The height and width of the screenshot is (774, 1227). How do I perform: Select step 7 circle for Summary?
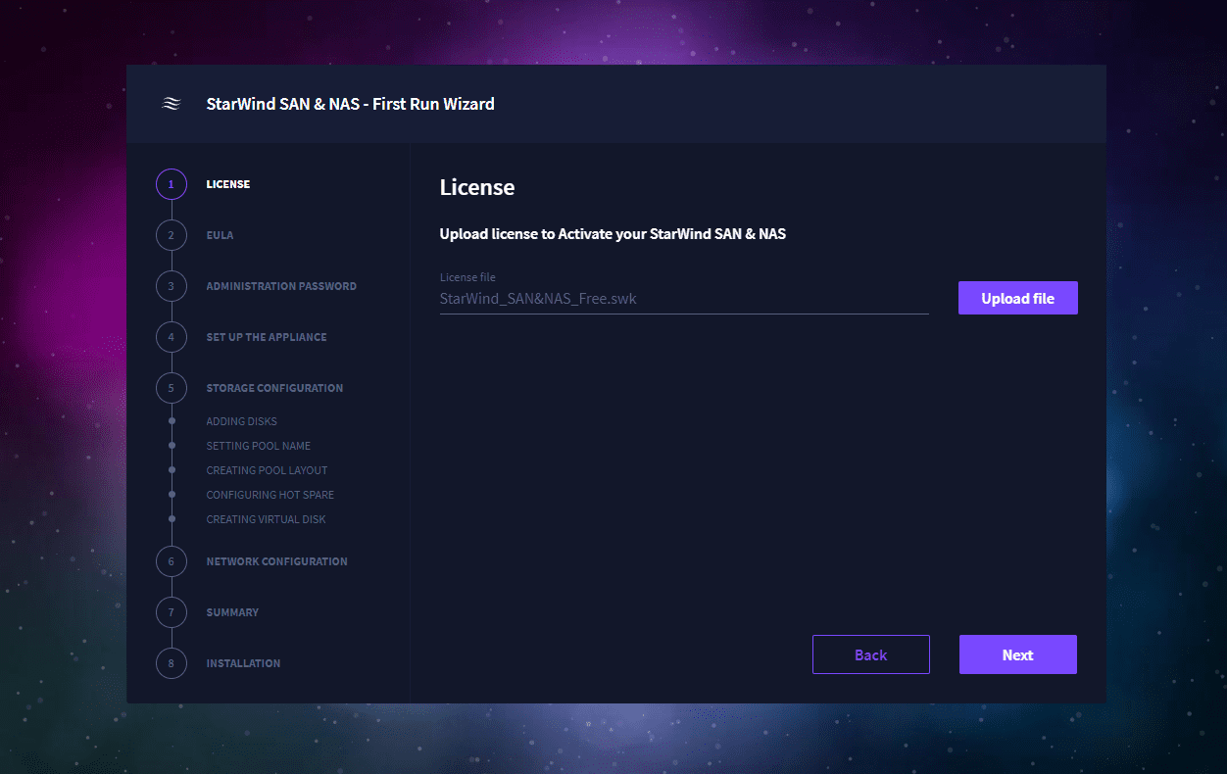click(171, 612)
